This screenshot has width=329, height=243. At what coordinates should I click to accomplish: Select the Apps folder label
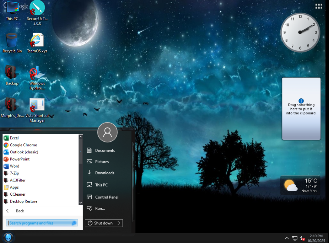click(x=14, y=187)
